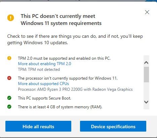The height and width of the screenshot is (138, 157).
Task: Click the large yellow warning icon in header
Action: pos(11,18)
